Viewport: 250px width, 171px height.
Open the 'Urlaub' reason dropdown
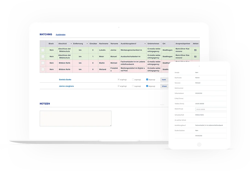164,86
